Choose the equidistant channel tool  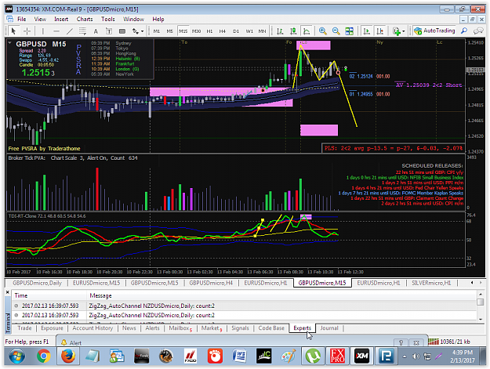click(82, 31)
